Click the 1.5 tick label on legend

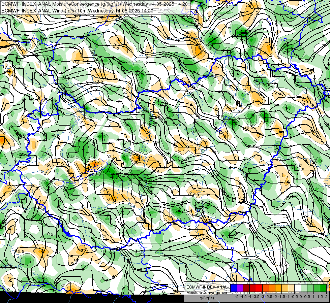click(x=320, y=297)
